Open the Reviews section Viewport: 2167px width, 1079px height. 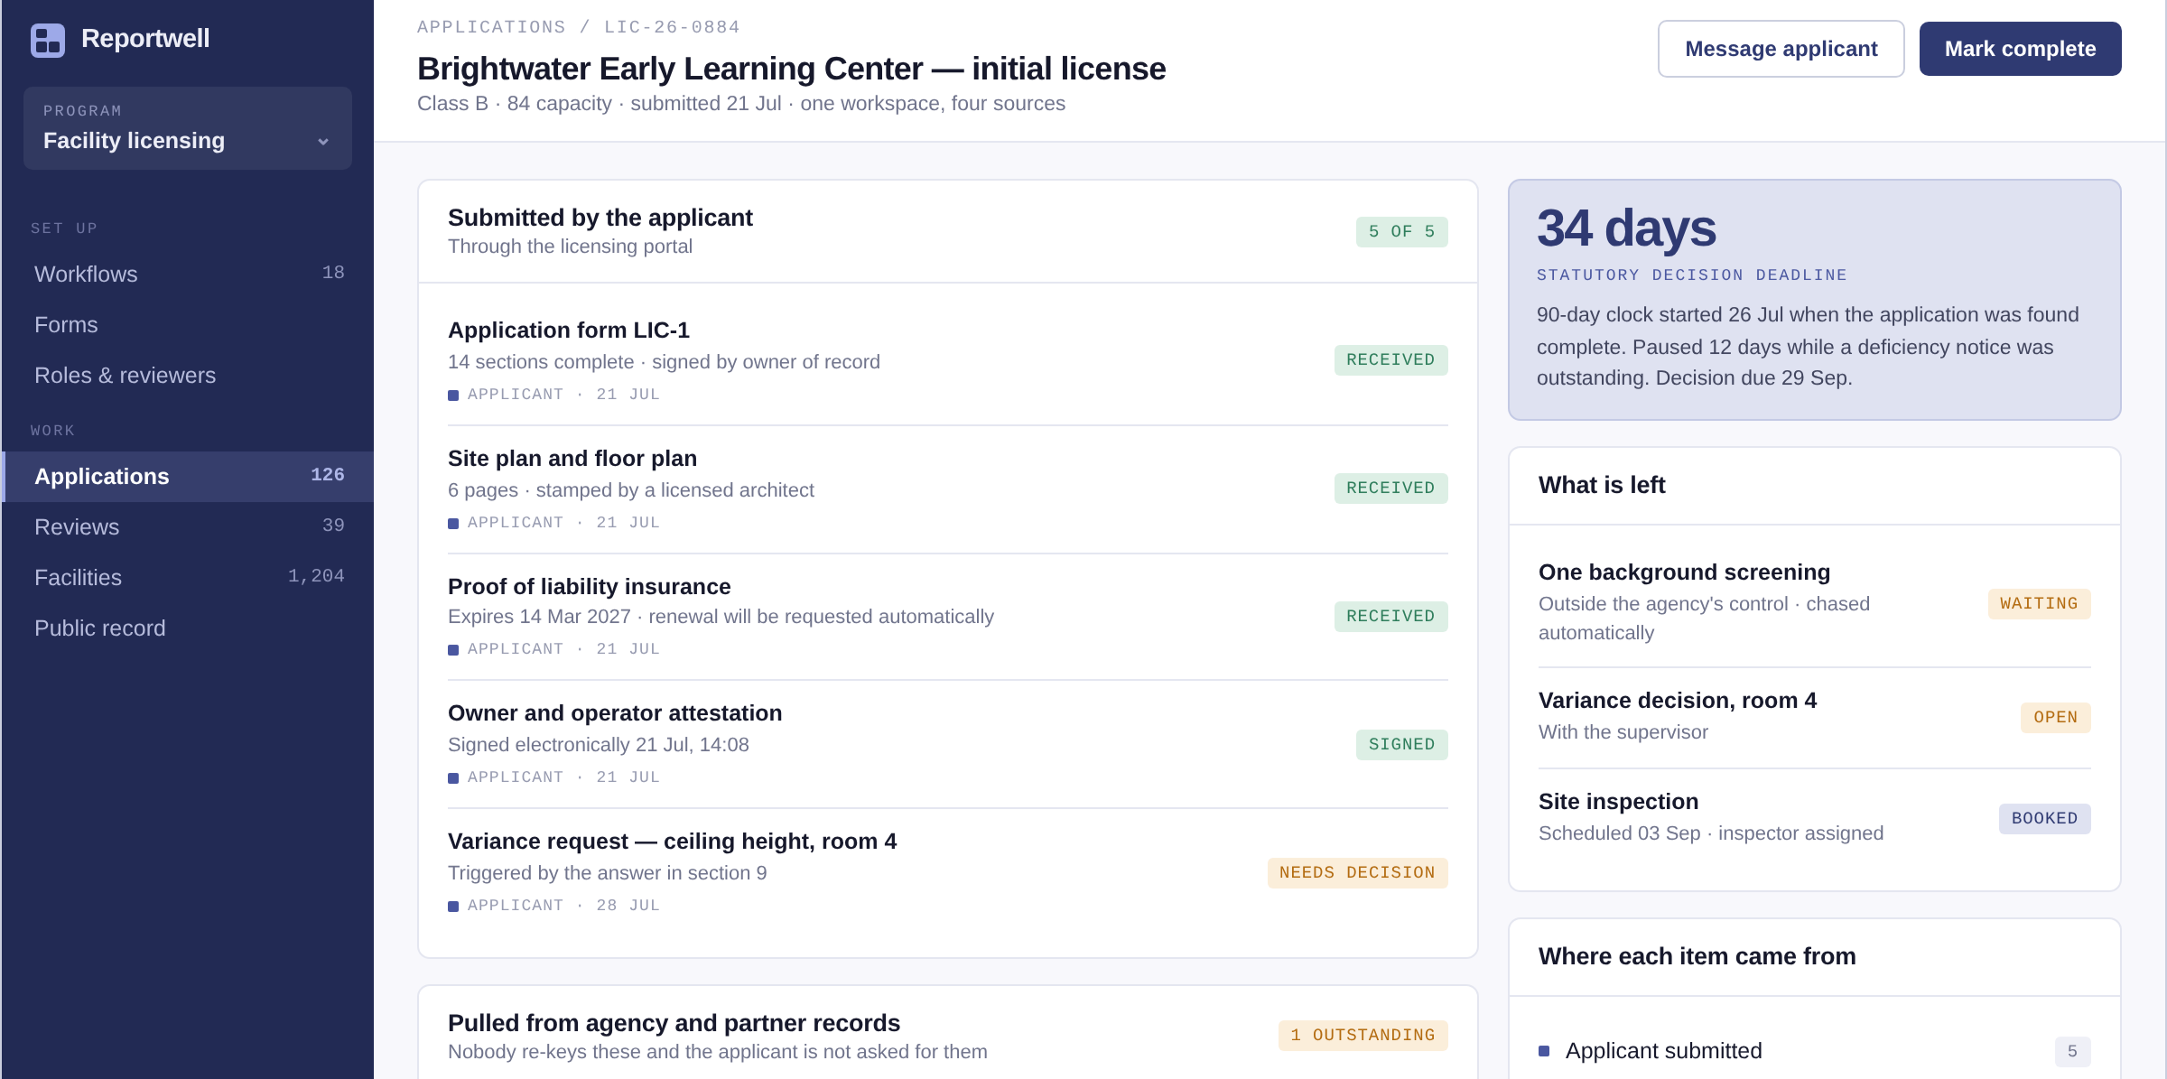188,526
